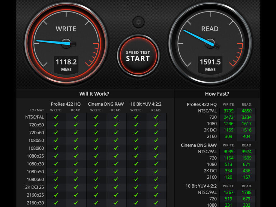Click the How Fast? heading
Screen dimensions: 276x207
[217, 94]
